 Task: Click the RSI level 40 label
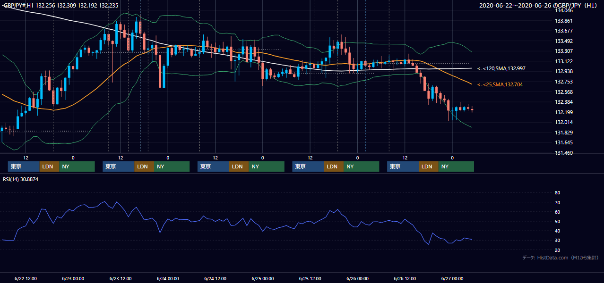click(x=557, y=231)
